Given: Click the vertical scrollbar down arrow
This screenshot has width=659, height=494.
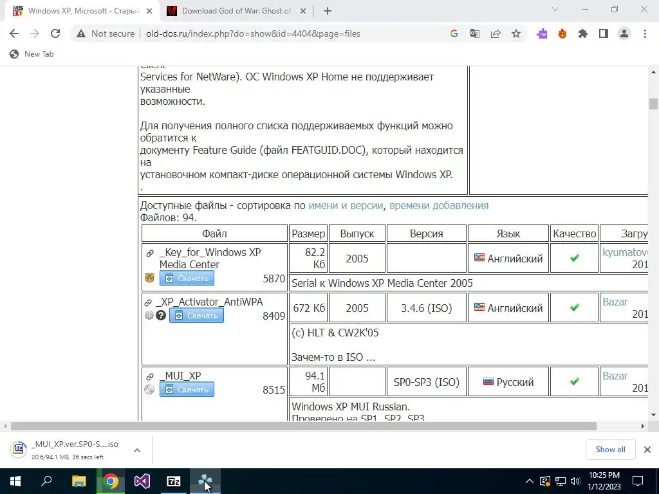Looking at the screenshot, I should pos(653,415).
